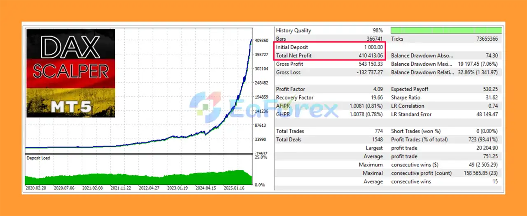Click the "Balance Drawdown Maxi..." label

(x=422, y=64)
